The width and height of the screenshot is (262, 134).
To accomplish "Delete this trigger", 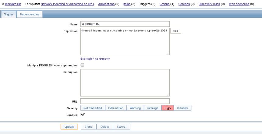I will 105,127.
